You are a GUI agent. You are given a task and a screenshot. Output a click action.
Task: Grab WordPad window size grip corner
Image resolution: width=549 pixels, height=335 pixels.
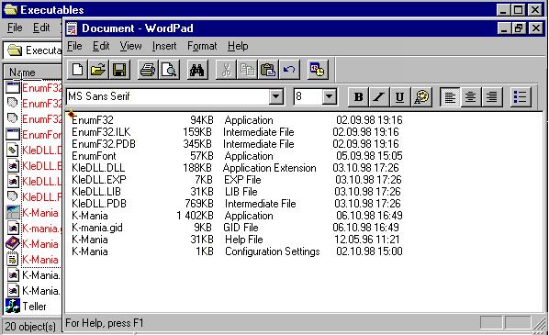539,323
